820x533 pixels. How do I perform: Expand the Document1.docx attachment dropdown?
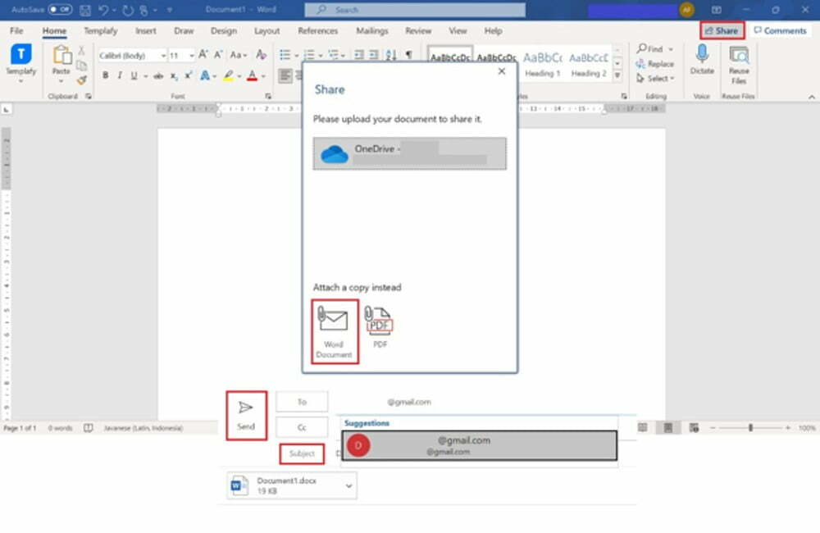pyautogui.click(x=349, y=486)
